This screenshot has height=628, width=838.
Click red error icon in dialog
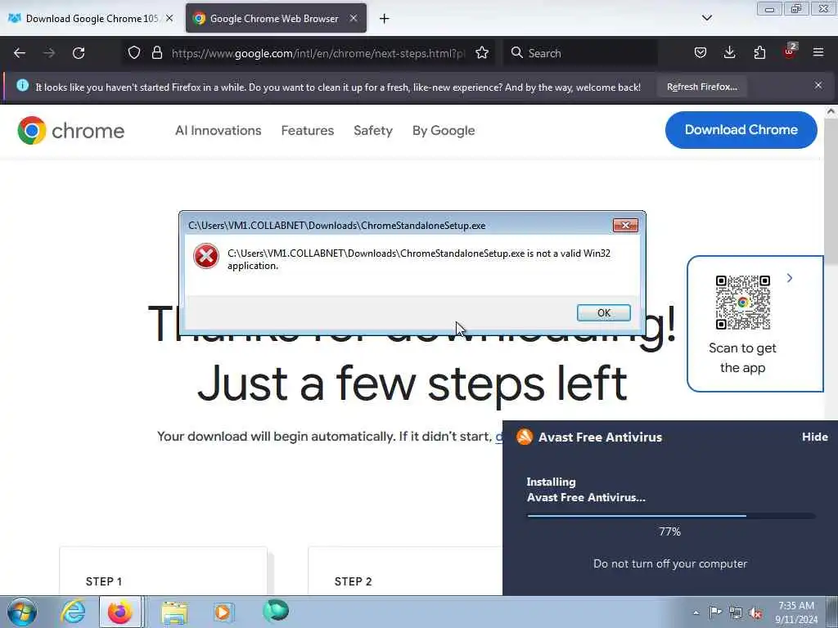[x=205, y=256]
